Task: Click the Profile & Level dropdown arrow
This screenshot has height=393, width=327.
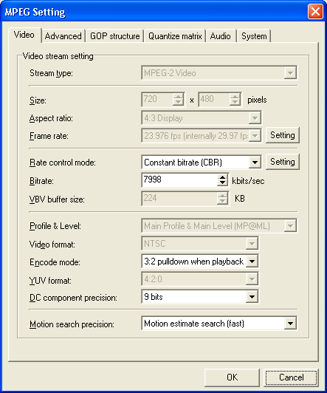Action: tap(290, 226)
